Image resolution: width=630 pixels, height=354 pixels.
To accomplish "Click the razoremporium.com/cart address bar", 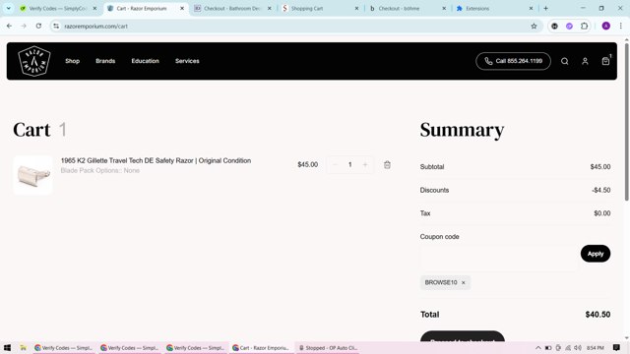I will click(x=295, y=27).
